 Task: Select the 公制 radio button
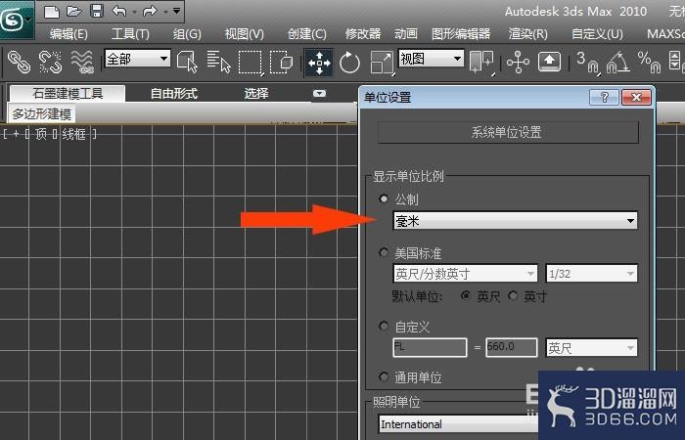[384, 199]
